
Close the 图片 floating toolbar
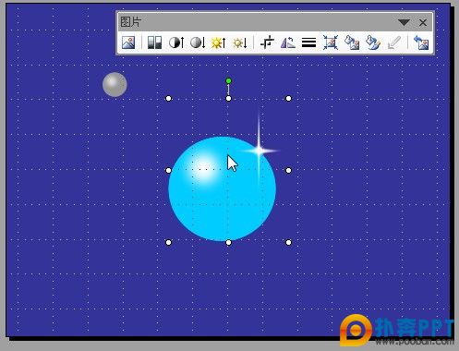click(x=423, y=22)
